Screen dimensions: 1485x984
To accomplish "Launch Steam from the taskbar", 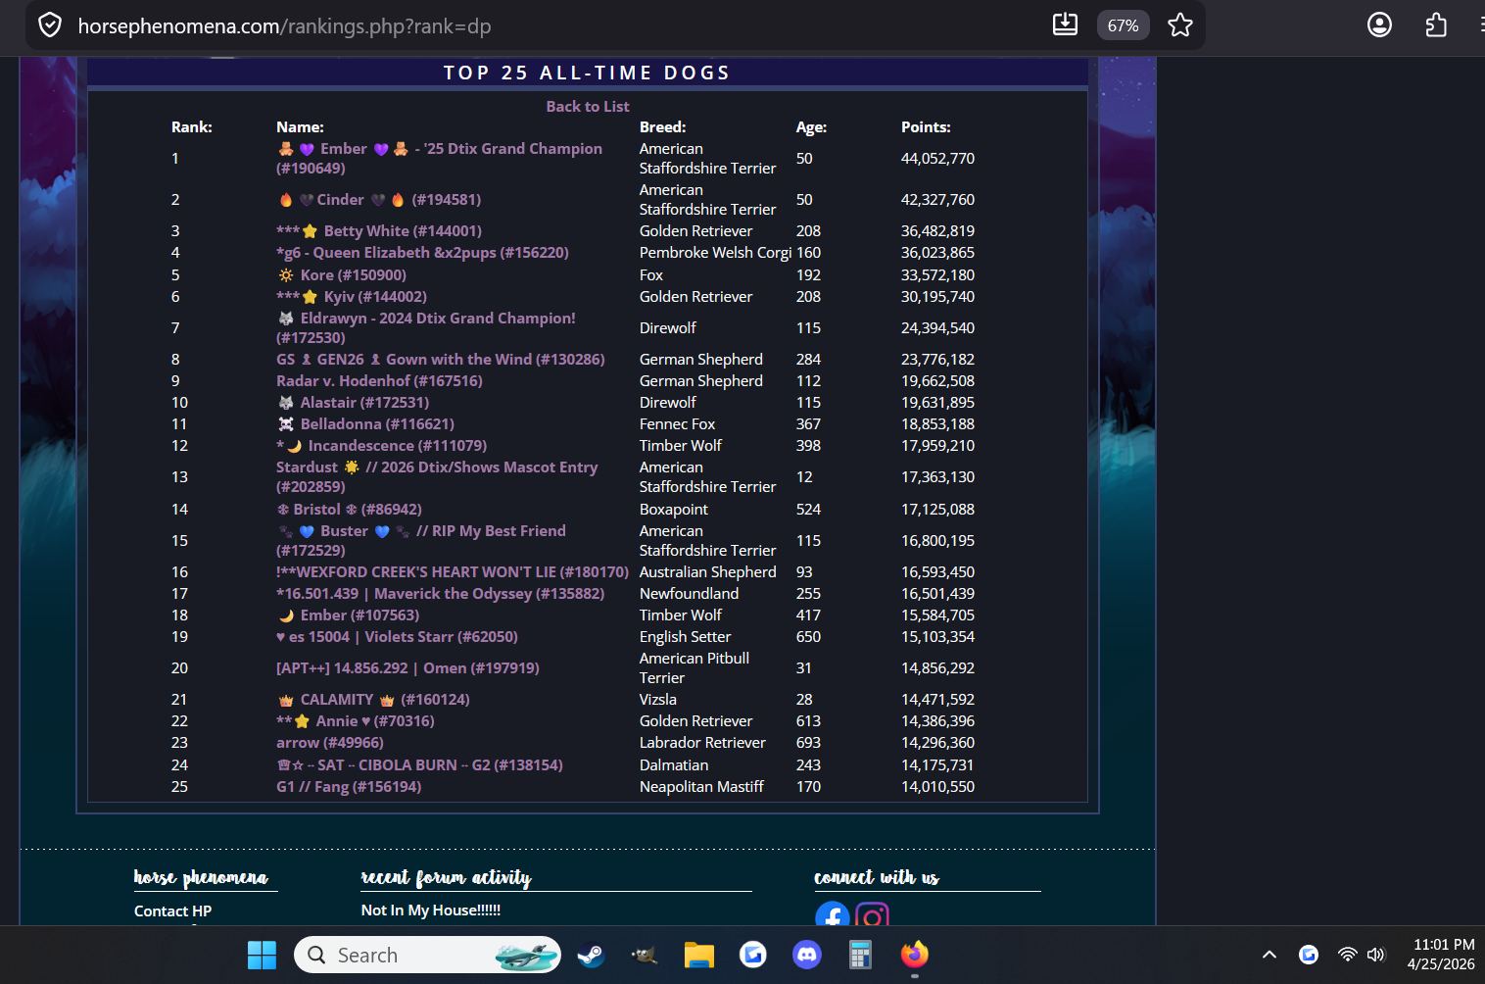I will (x=591, y=955).
